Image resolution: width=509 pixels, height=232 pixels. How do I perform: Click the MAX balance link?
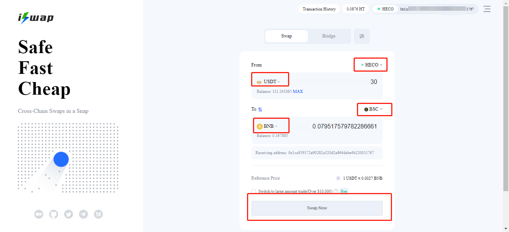click(x=298, y=91)
